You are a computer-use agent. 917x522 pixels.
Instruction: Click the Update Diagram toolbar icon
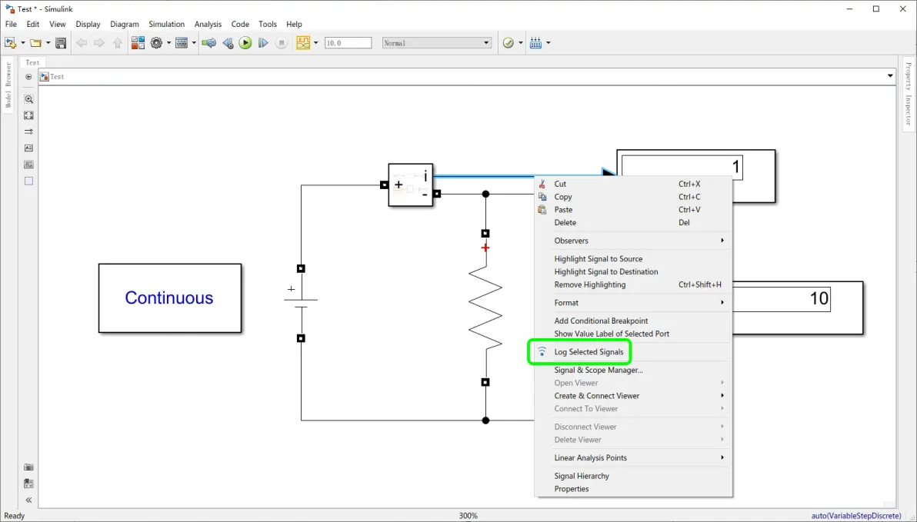tap(208, 43)
